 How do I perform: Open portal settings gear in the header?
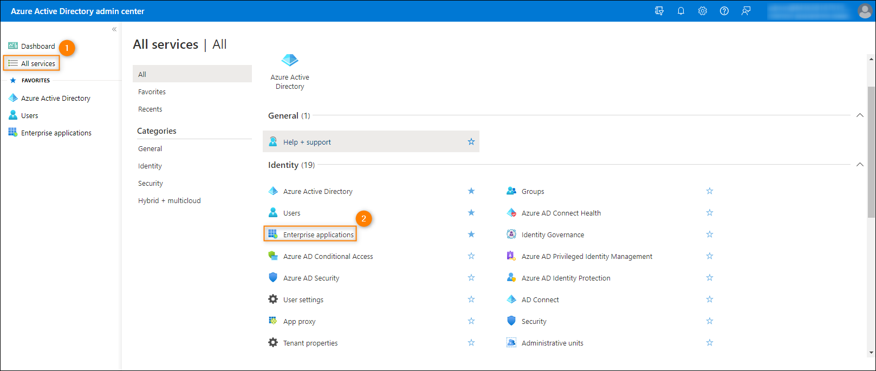pyautogui.click(x=703, y=11)
